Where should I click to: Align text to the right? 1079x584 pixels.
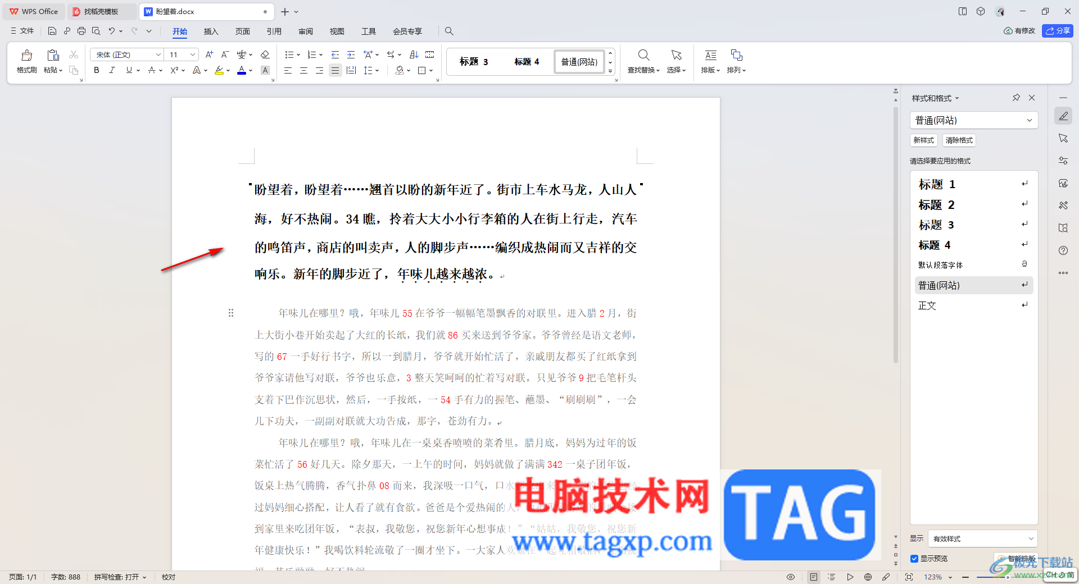click(319, 70)
